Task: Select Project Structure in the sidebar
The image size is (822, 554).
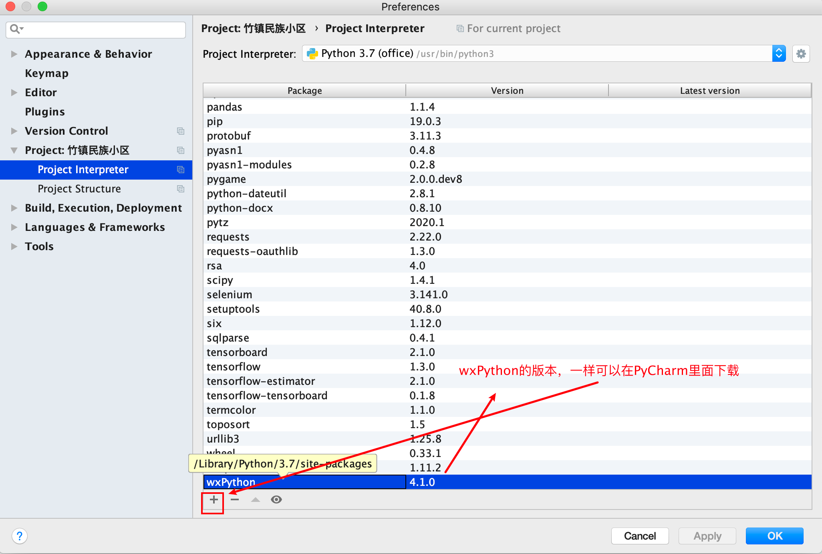Action: point(79,189)
